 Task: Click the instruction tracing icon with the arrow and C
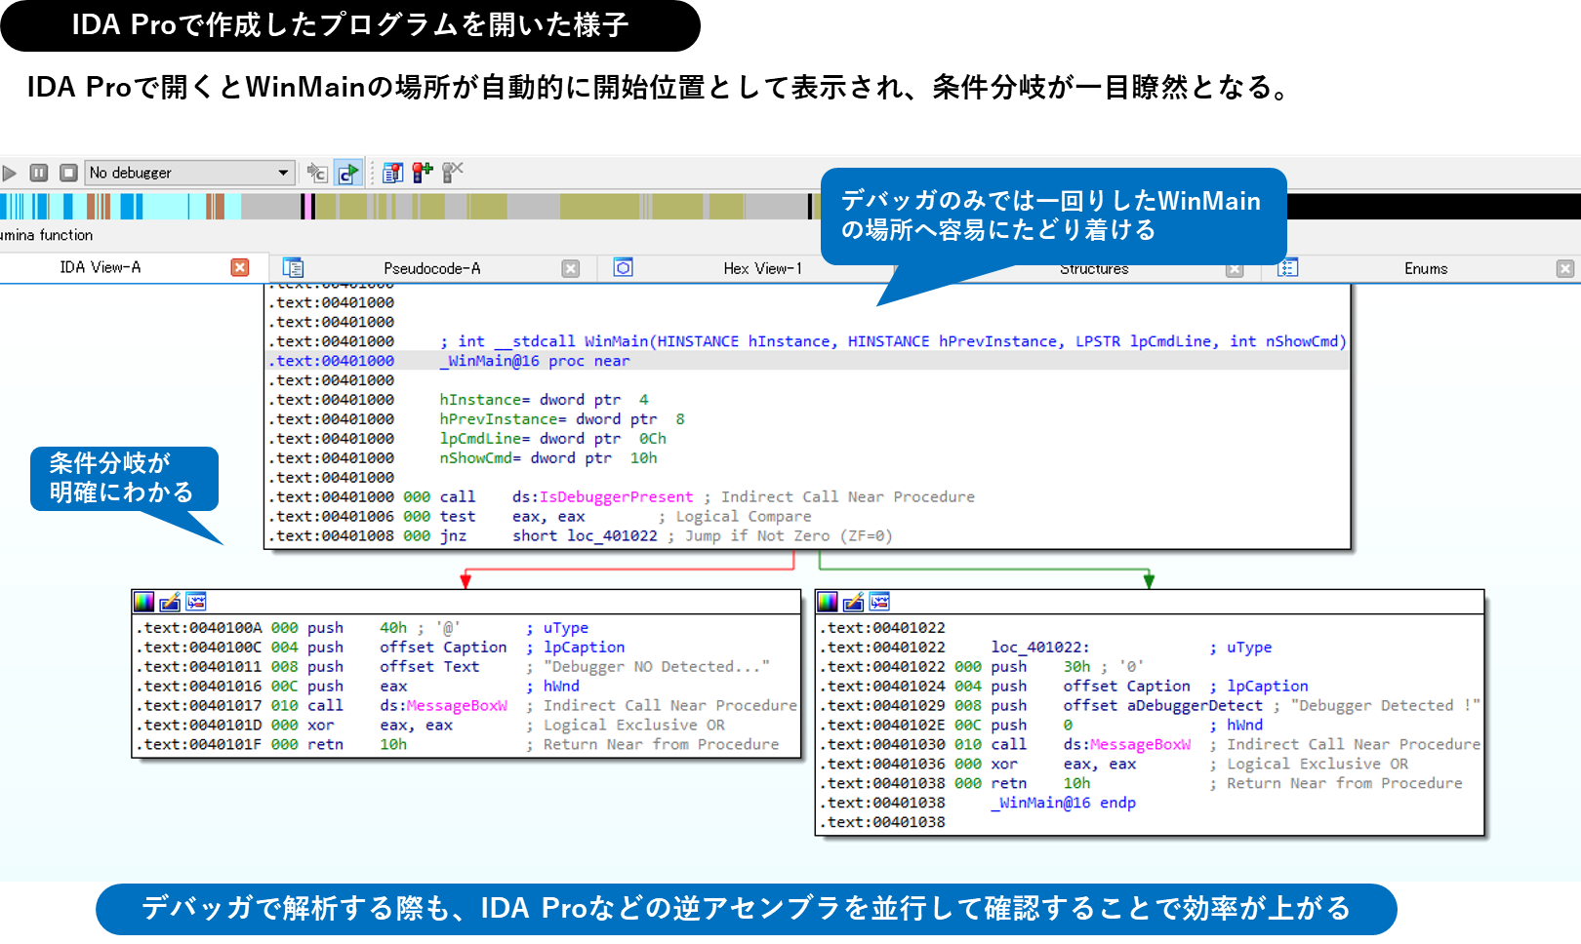pos(317,173)
